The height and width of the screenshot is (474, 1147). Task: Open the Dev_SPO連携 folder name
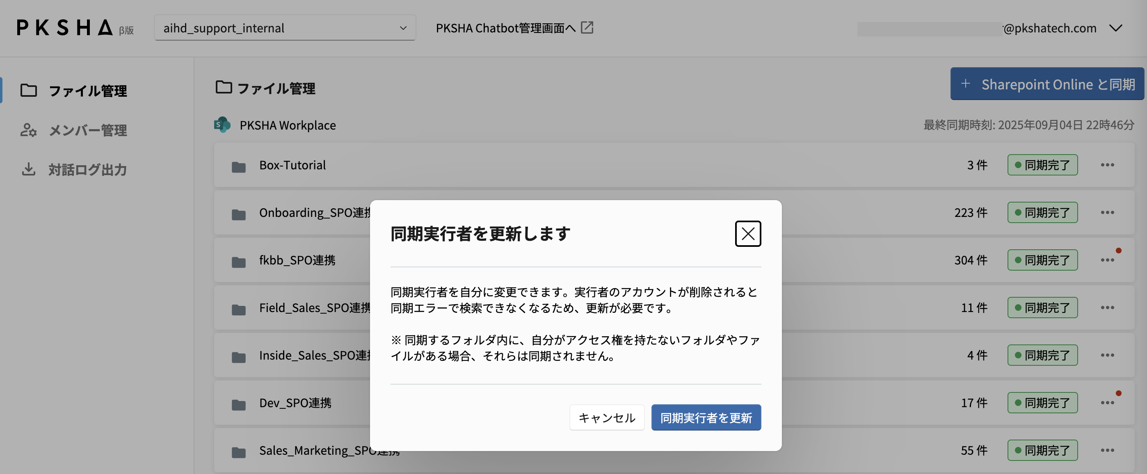pyautogui.click(x=295, y=403)
